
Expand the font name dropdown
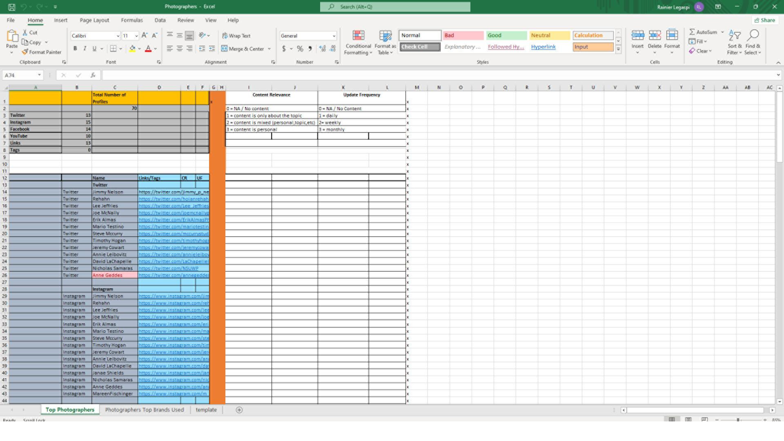tap(118, 36)
